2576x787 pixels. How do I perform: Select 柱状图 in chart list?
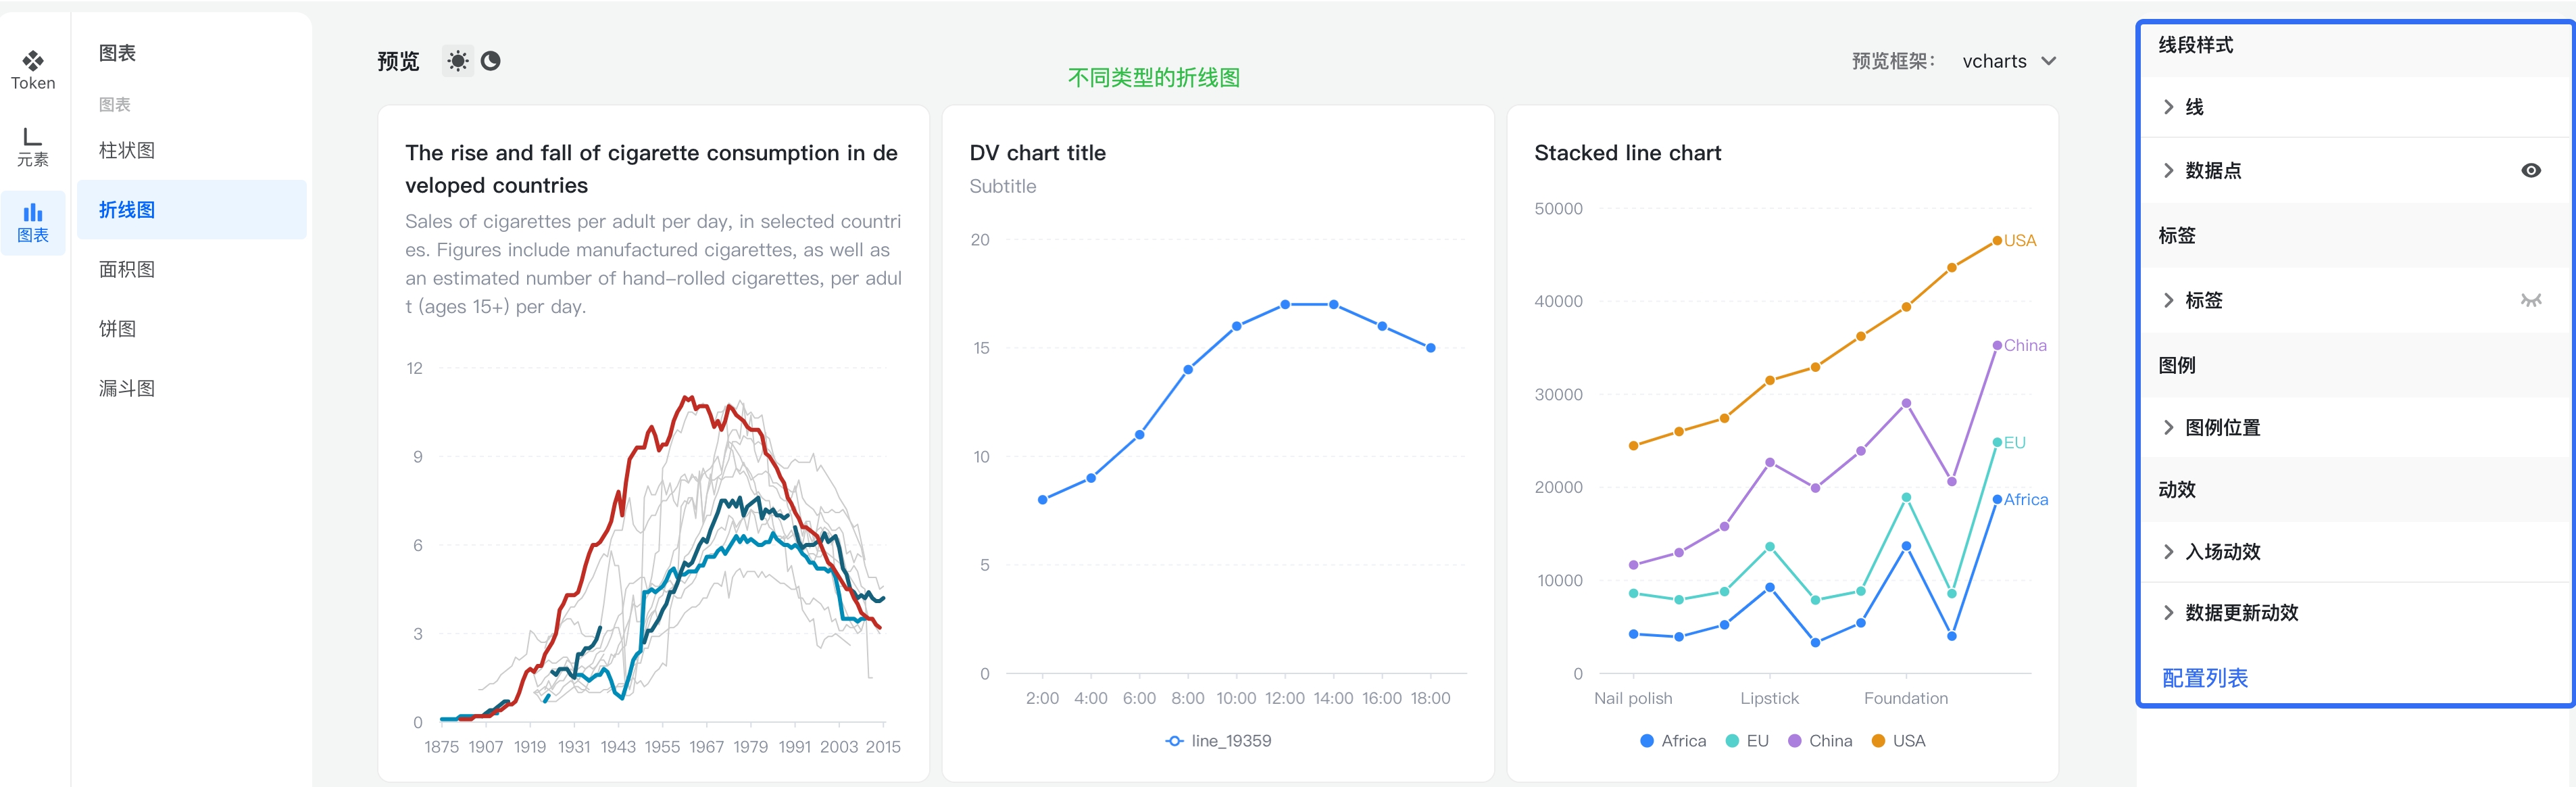[127, 150]
